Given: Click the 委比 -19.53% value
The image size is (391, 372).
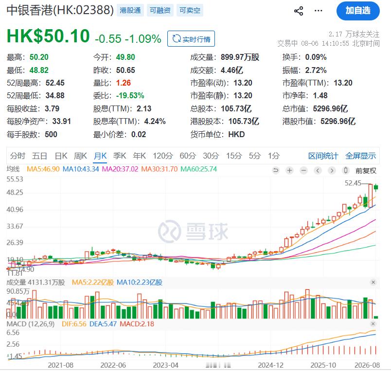Looking at the screenshot, I should tap(130, 95).
